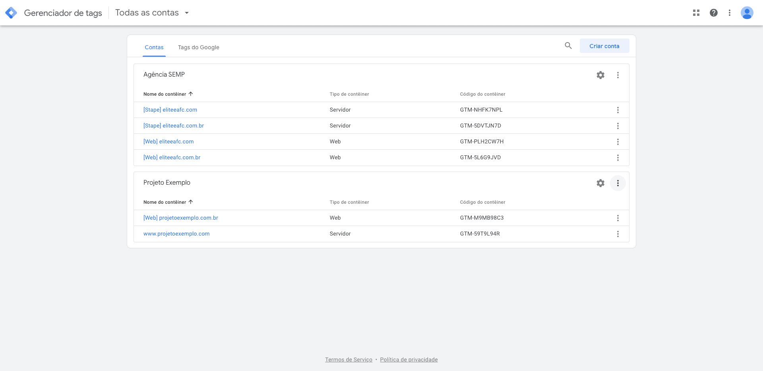Viewport: 763px width, 371px height.
Task: Select the GTM-M9MB98C3 container code
Action: coord(482,218)
